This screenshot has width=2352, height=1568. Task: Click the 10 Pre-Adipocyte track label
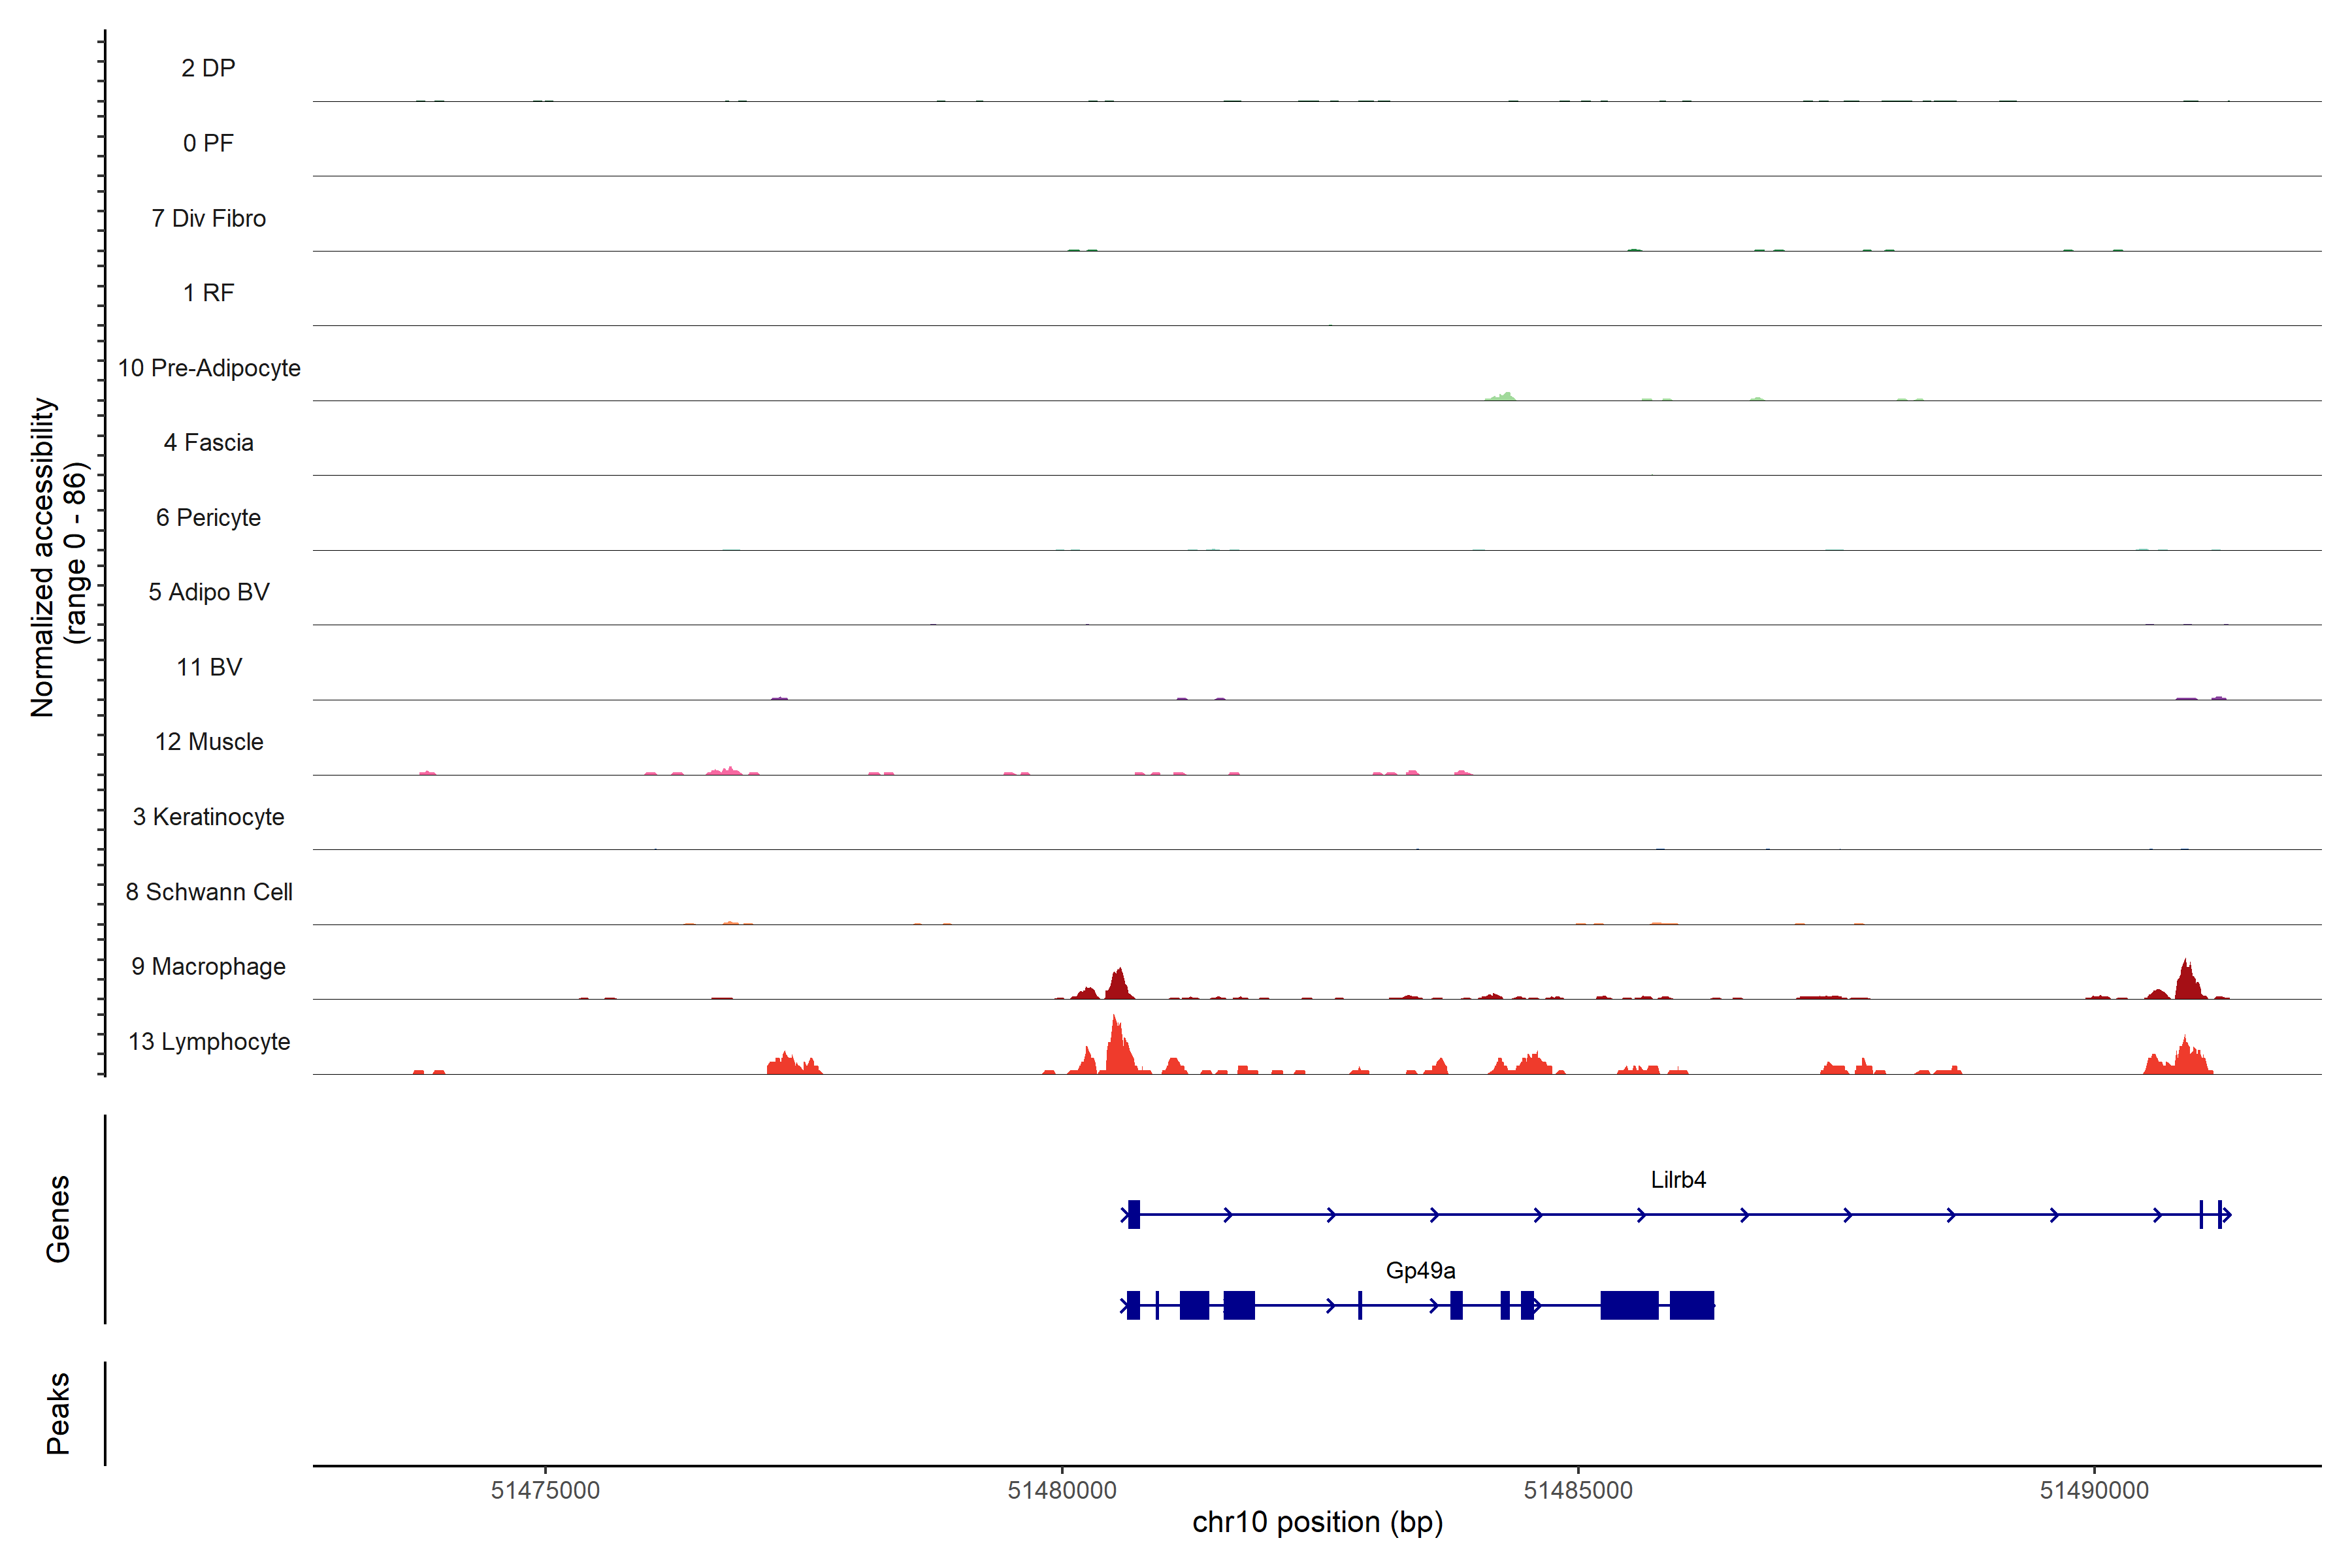[x=208, y=368]
